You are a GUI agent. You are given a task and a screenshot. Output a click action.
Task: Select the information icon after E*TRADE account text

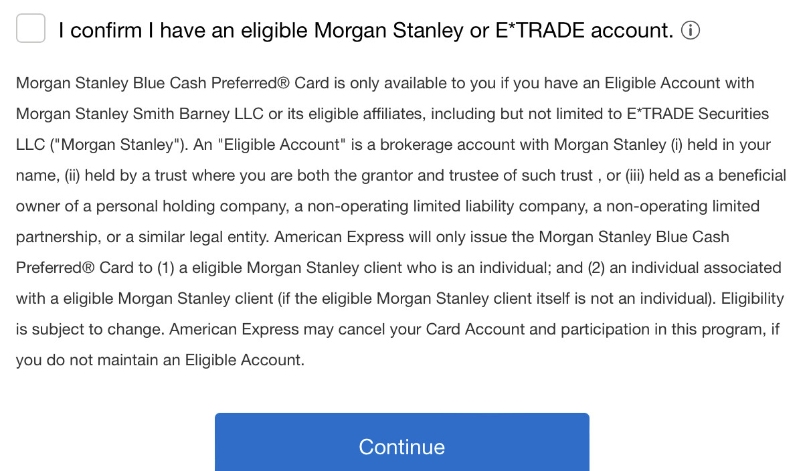point(691,30)
